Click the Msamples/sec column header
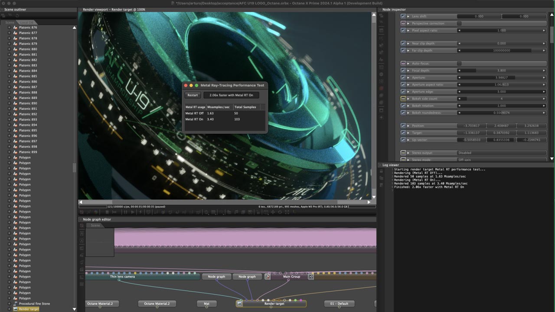555x312 pixels. tap(220, 107)
